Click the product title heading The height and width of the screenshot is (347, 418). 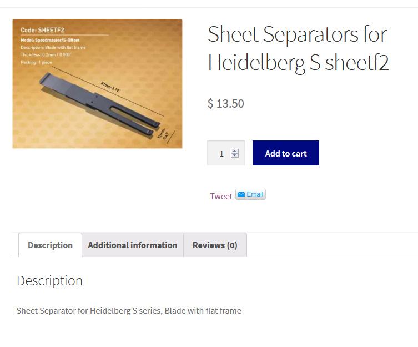pos(298,48)
